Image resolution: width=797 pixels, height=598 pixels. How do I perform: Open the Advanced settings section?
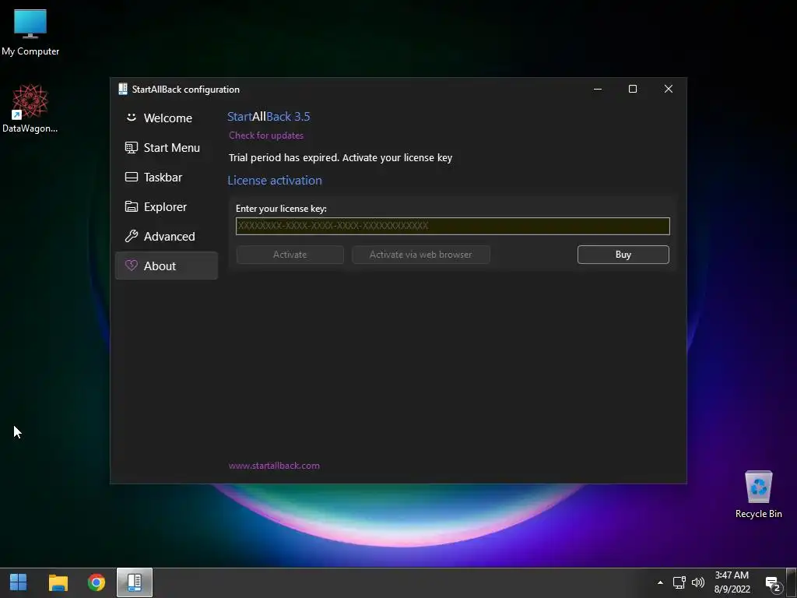pyautogui.click(x=167, y=236)
